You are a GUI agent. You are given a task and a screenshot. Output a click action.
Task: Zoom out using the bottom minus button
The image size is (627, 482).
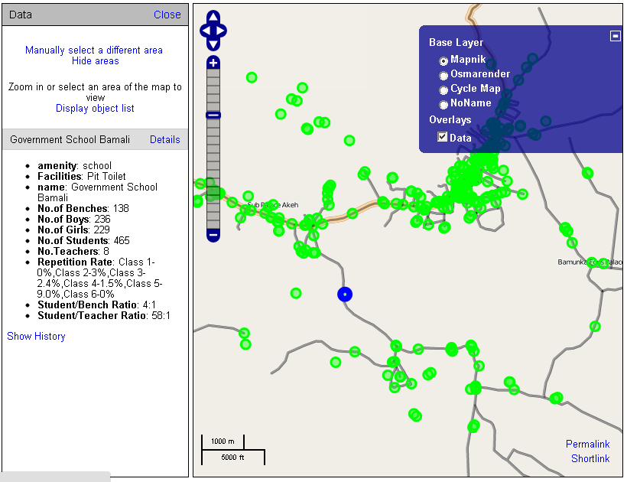click(x=213, y=236)
